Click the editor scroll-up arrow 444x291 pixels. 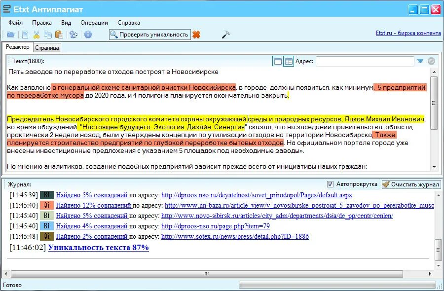(434, 72)
